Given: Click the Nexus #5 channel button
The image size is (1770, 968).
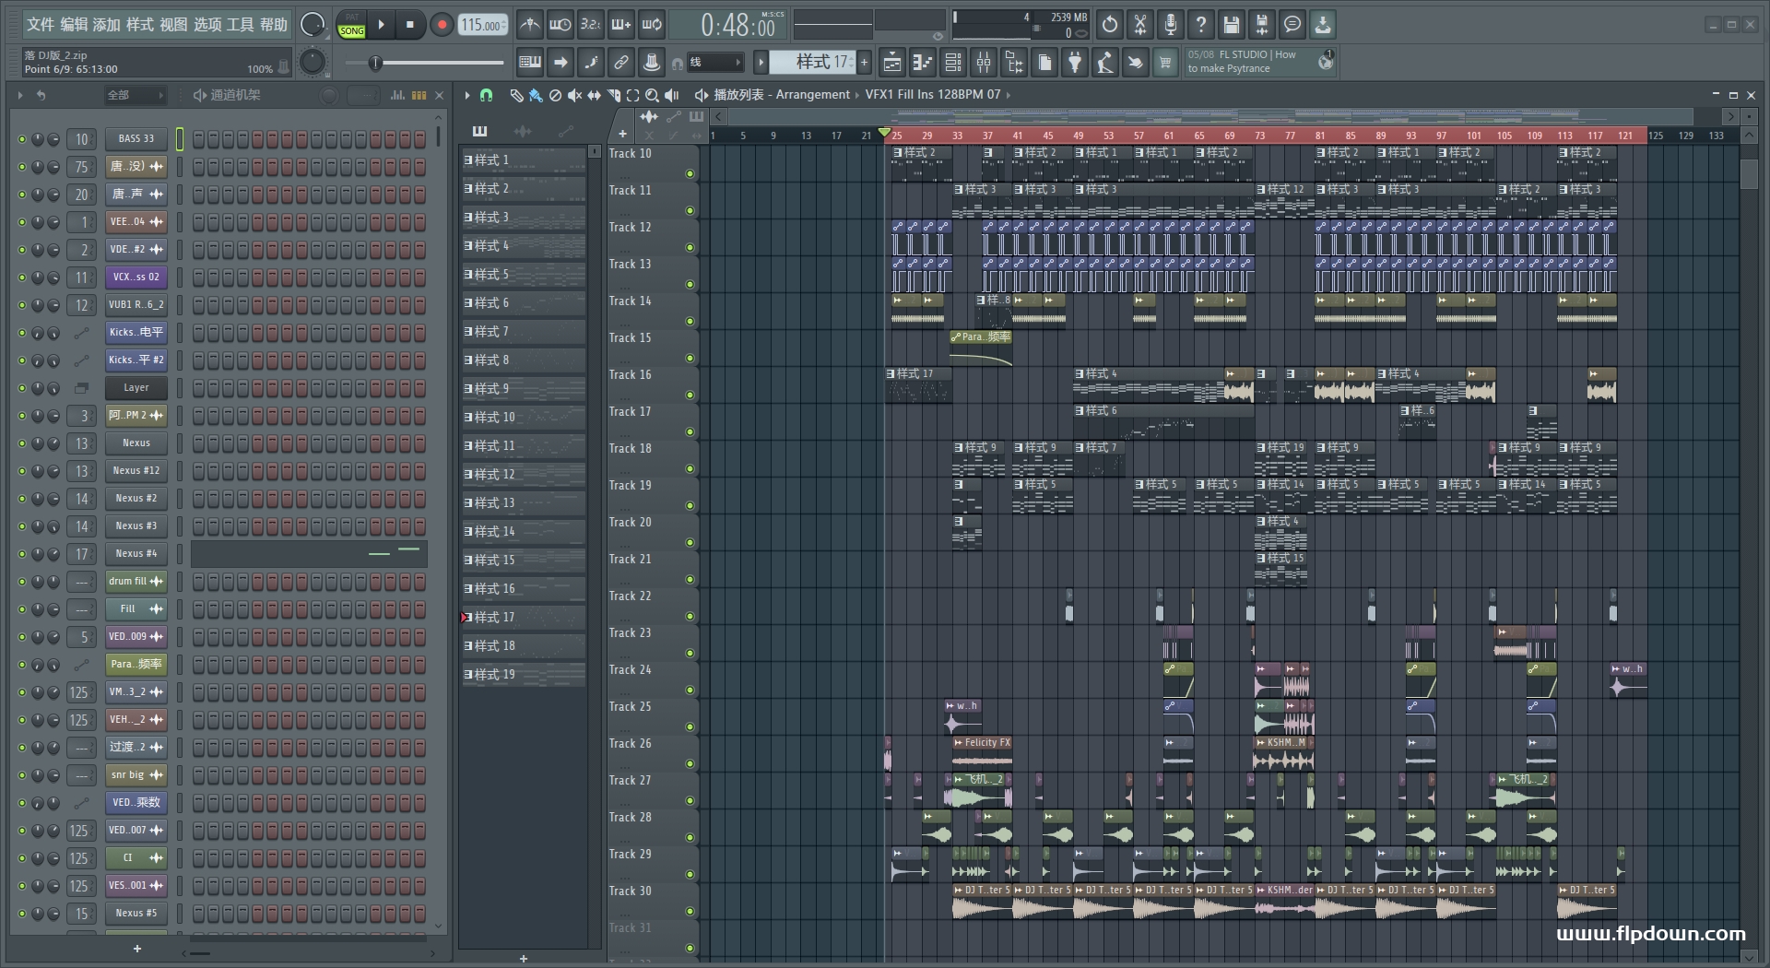Looking at the screenshot, I should (136, 914).
